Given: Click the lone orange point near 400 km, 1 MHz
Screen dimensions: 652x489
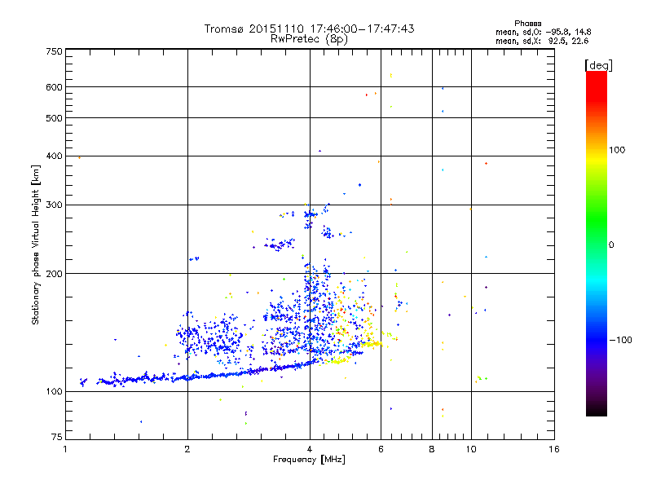Looking at the screenshot, I should point(79,158).
